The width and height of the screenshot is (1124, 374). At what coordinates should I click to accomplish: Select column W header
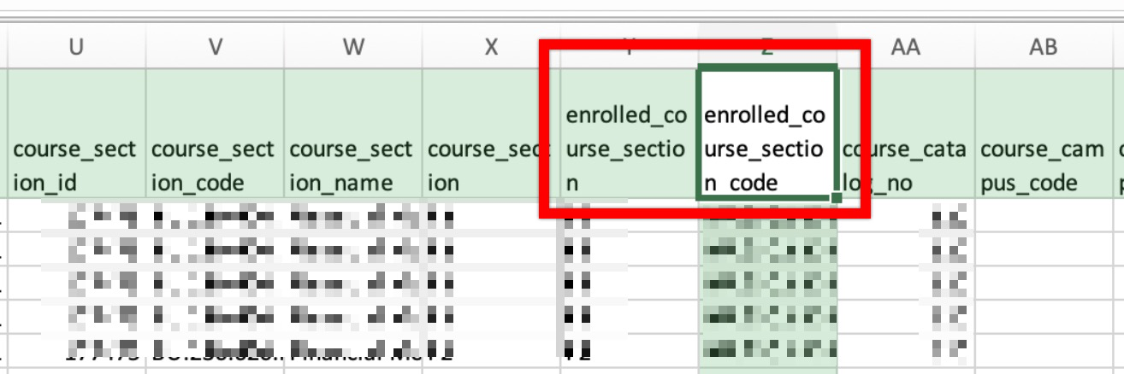click(353, 47)
